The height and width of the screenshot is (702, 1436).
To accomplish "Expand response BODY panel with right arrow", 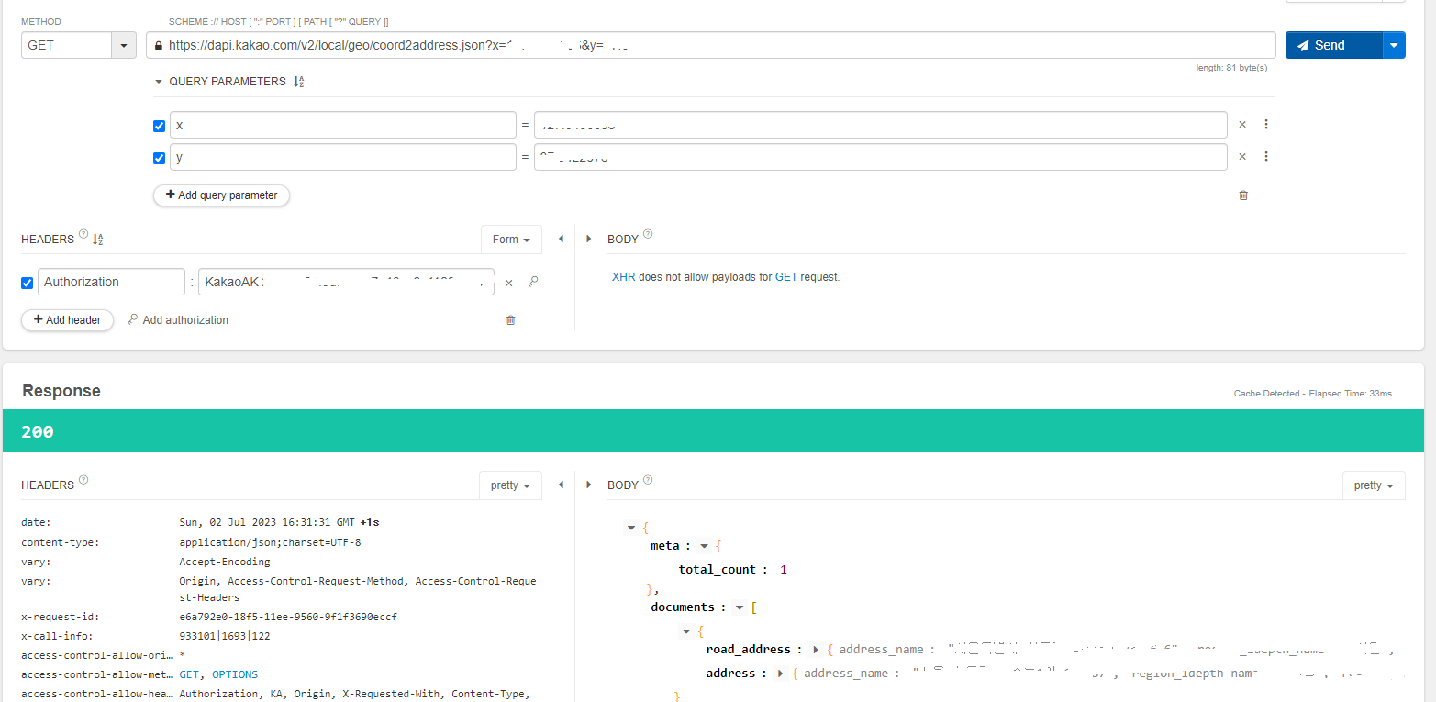I will coord(589,485).
